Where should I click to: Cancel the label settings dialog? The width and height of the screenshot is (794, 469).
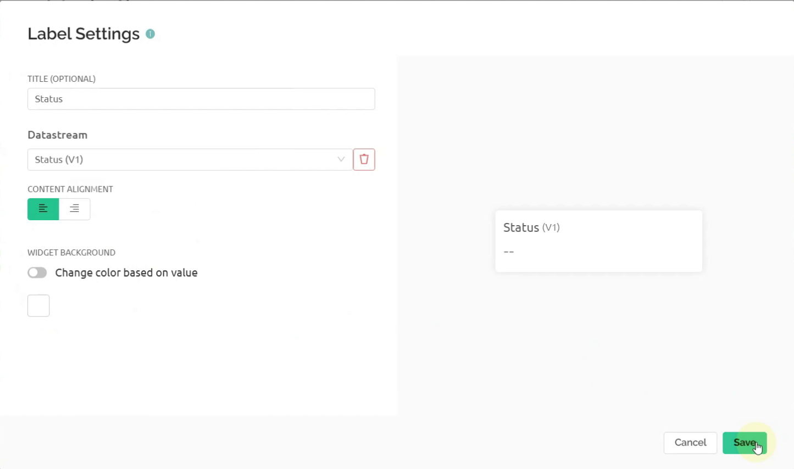point(690,443)
